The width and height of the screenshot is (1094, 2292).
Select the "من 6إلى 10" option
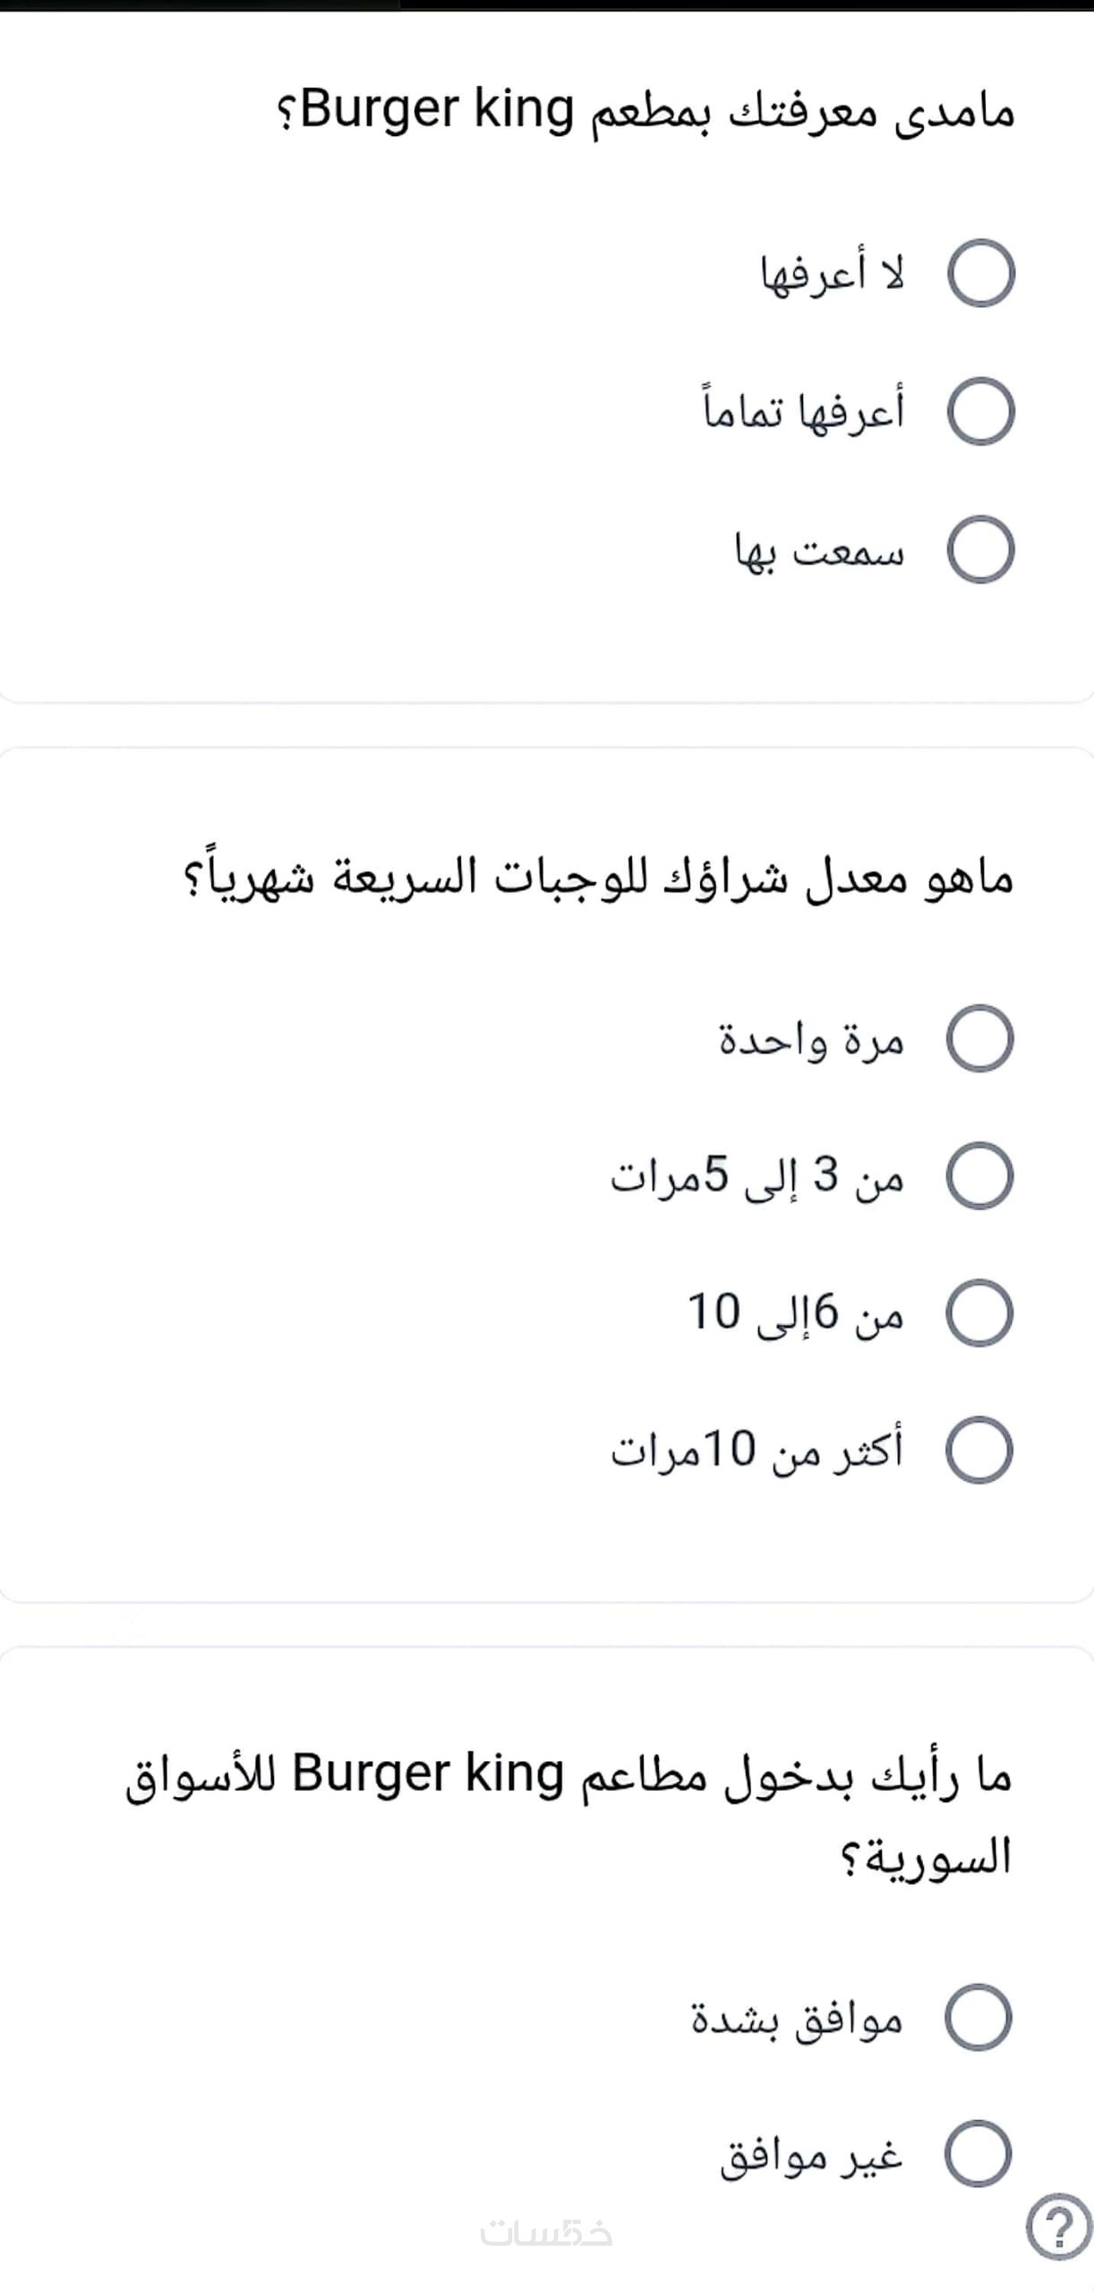[979, 1313]
